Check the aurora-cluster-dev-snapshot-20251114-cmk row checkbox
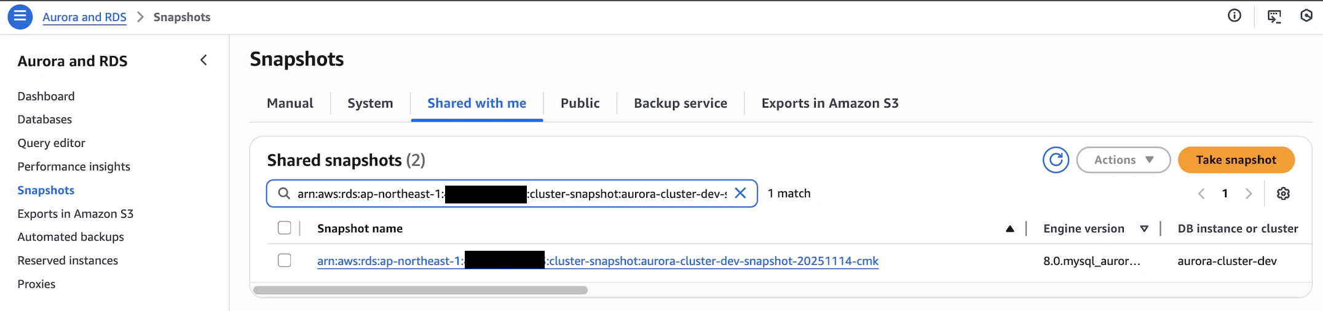Image resolution: width=1323 pixels, height=311 pixels. pyautogui.click(x=284, y=261)
